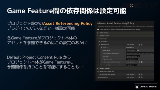Edit the Display Name field GameFeature (0)

coord(131,50)
